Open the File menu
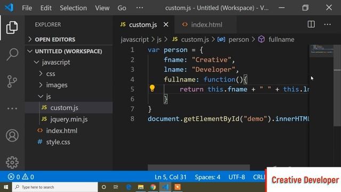The height and width of the screenshot is (192, 341). click(x=27, y=8)
